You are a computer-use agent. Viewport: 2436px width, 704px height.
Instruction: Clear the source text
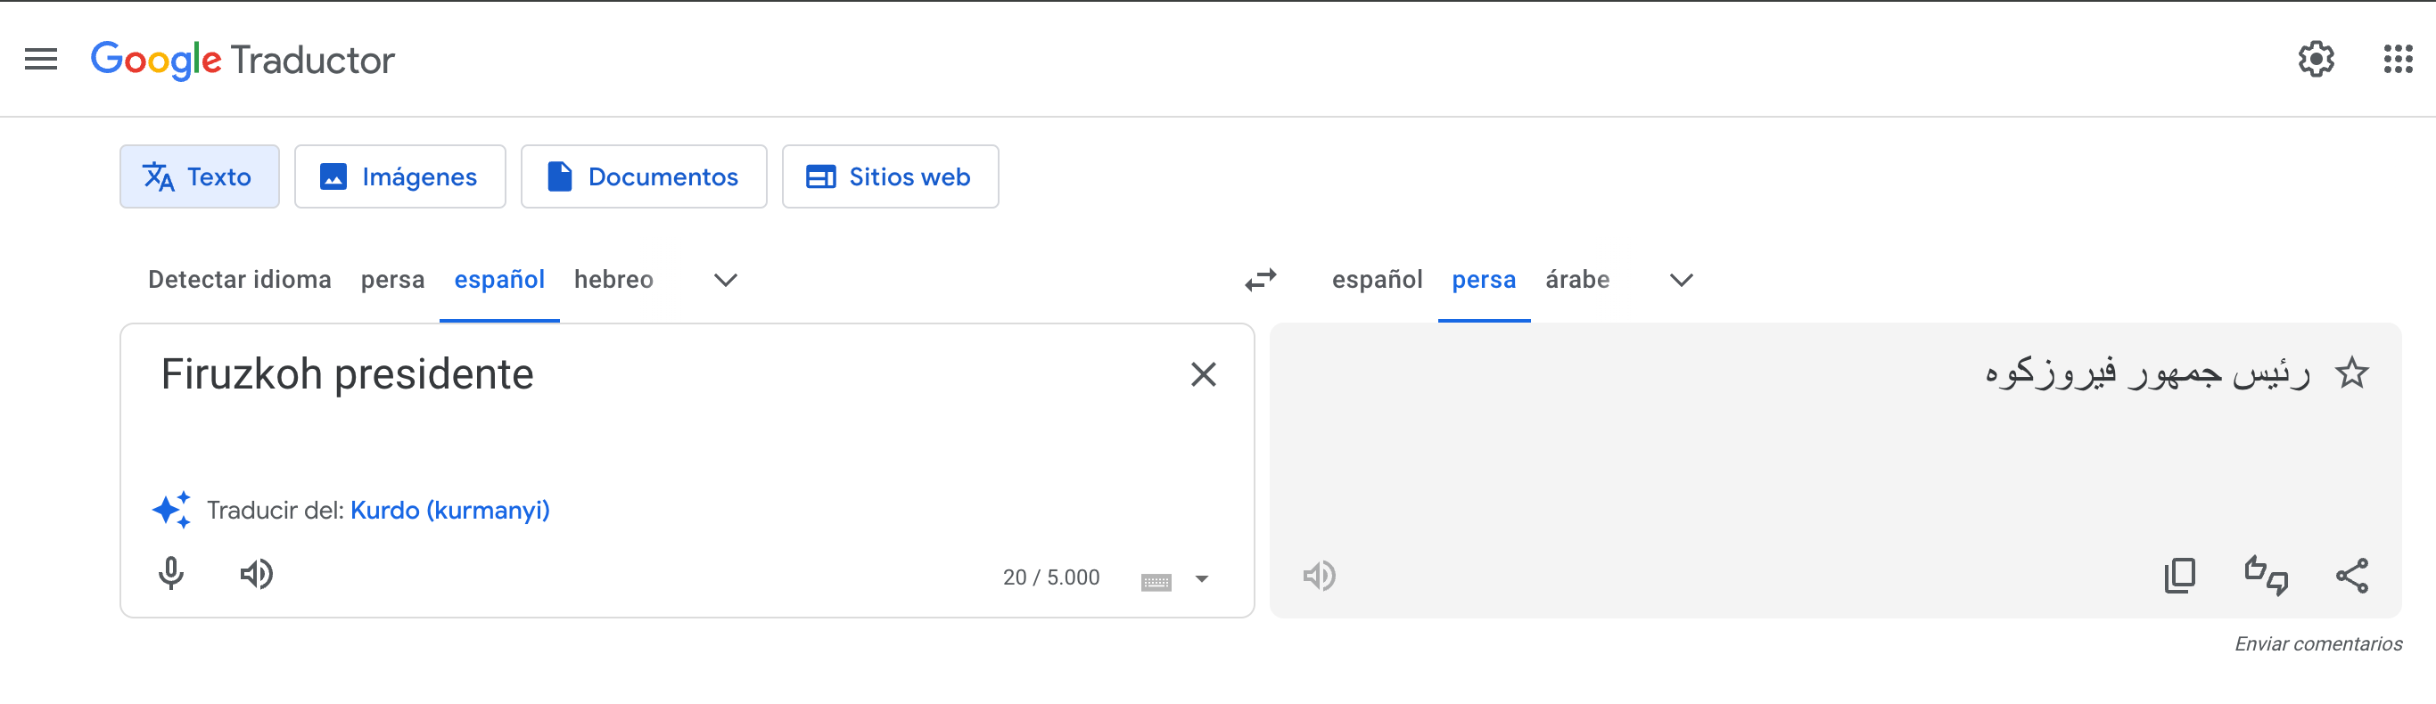coord(1203,374)
